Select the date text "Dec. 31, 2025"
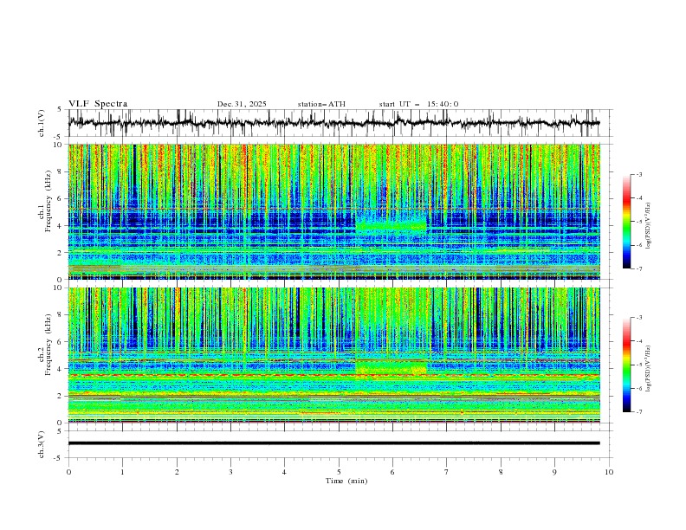The width and height of the screenshot is (686, 530). (x=242, y=104)
